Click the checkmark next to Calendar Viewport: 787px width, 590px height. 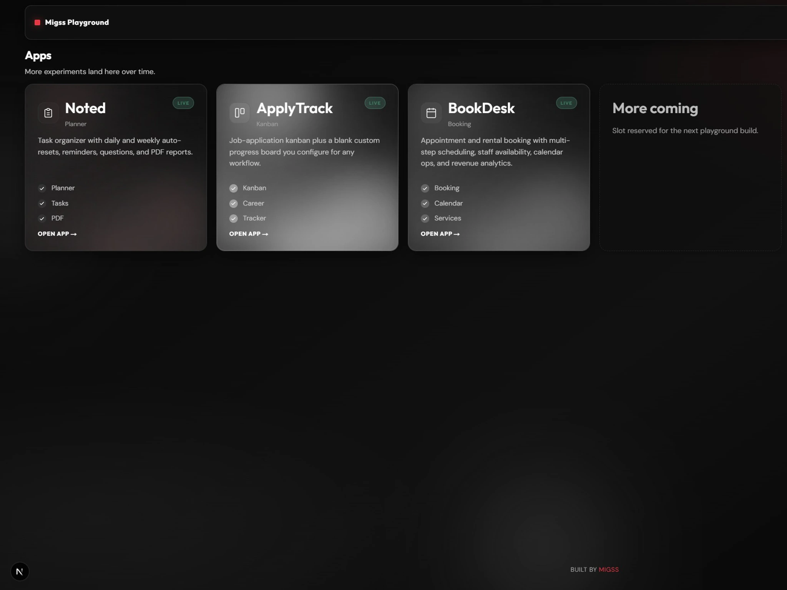coord(425,203)
